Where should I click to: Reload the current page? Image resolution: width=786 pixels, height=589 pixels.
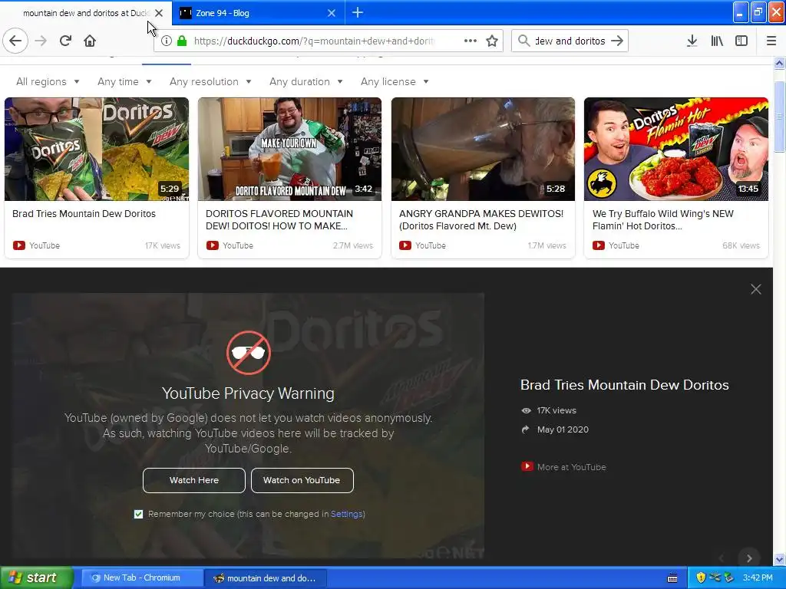(66, 41)
